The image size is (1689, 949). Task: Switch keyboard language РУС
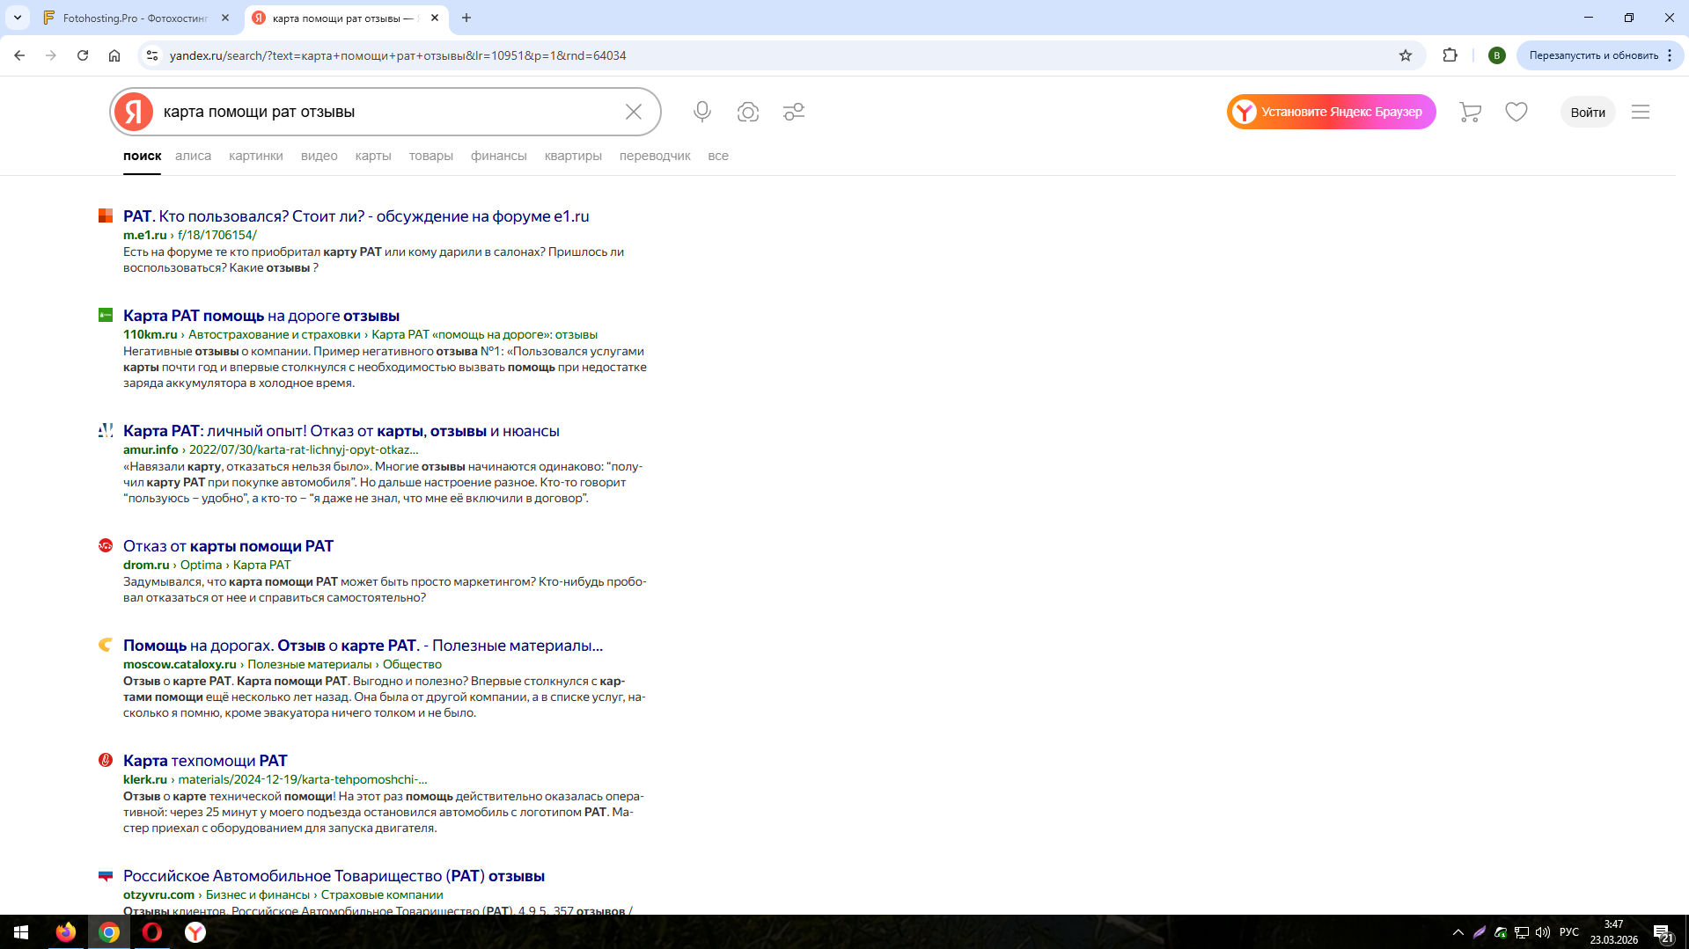(1569, 932)
